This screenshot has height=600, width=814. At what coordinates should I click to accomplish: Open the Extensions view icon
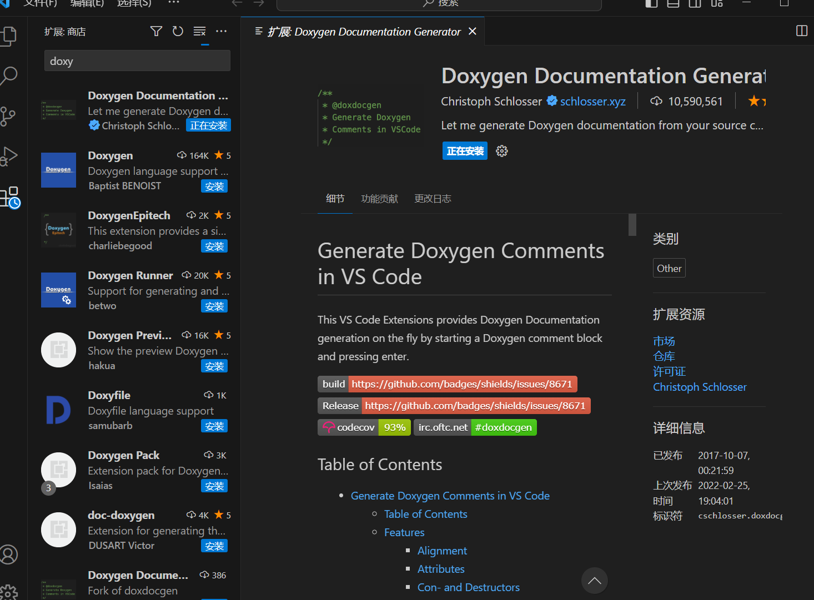coord(11,197)
